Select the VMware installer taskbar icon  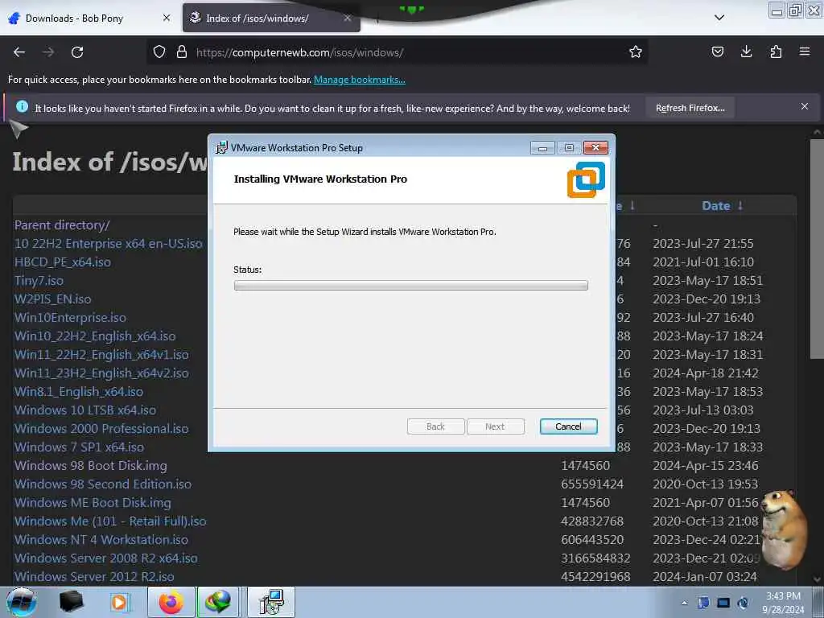point(272,602)
